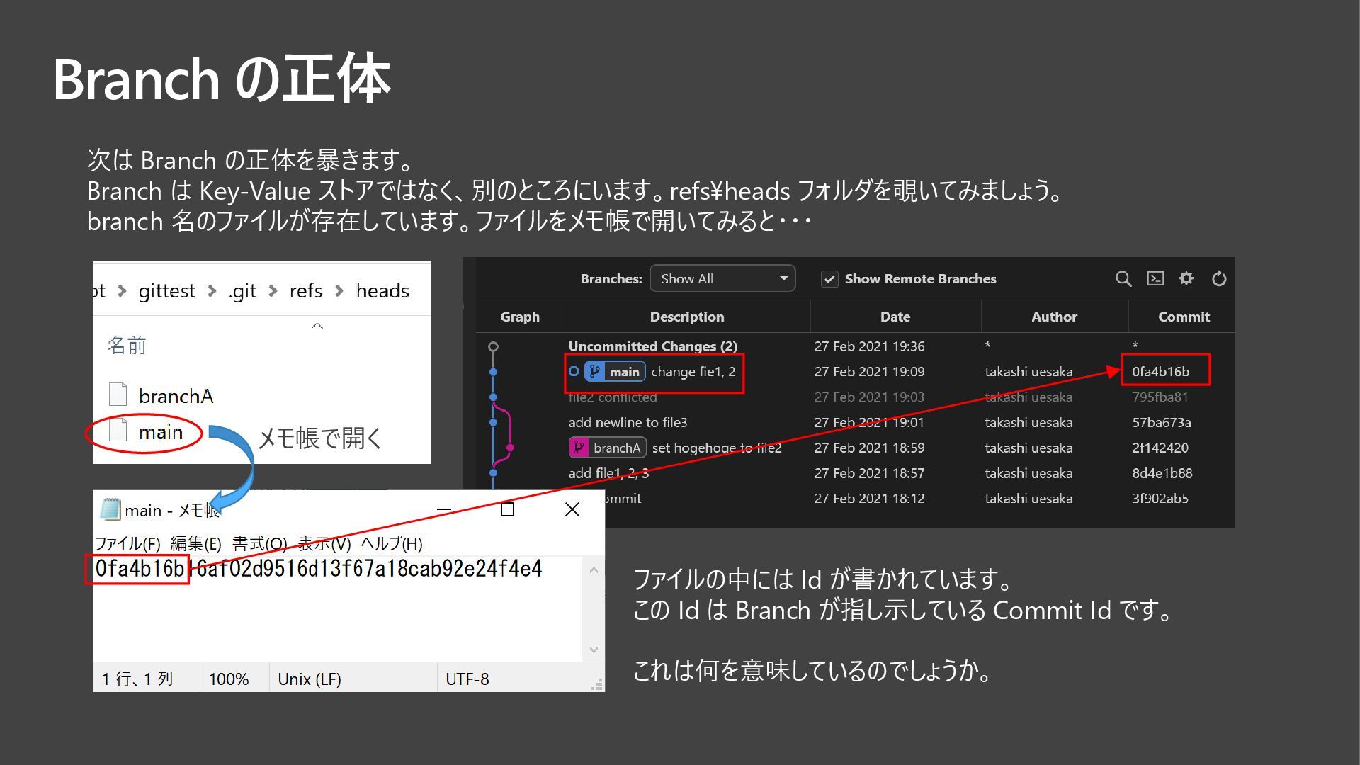Click the branchA branch label icon
Screen dimensions: 1360x765
click(579, 448)
